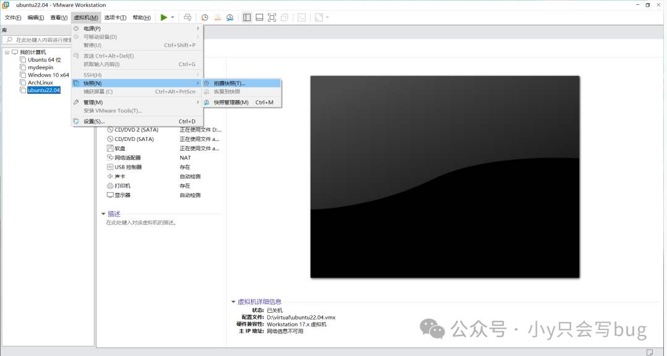Toggle the library sidebar visibility icon

click(x=246, y=17)
